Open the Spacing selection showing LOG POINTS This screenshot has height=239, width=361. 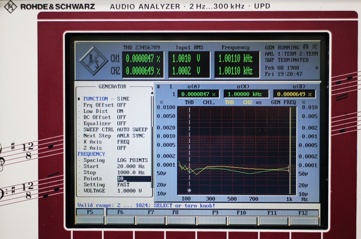[132, 160]
